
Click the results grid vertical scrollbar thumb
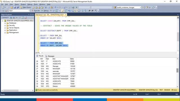[x=177, y=70]
